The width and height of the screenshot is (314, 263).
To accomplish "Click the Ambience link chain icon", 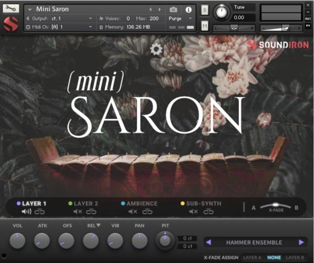I will (147, 211).
